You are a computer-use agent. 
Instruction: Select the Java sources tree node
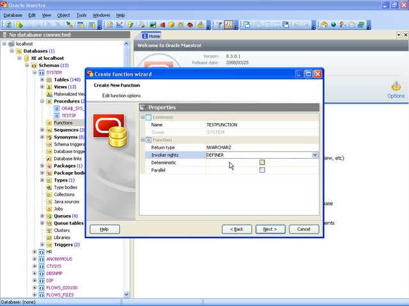click(66, 201)
